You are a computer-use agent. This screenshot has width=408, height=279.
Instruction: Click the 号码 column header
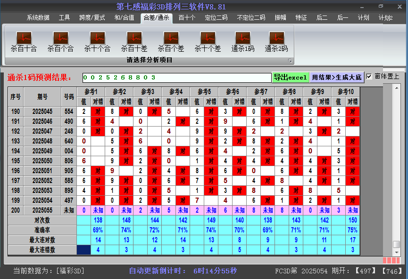click(x=69, y=97)
